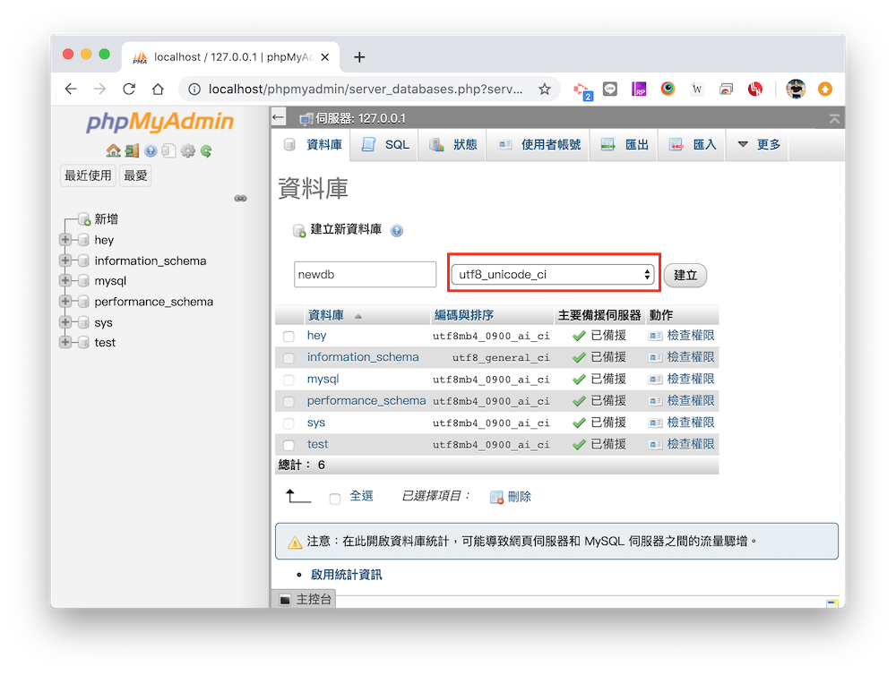
Task: Expand sys database tree node
Action: click(65, 321)
